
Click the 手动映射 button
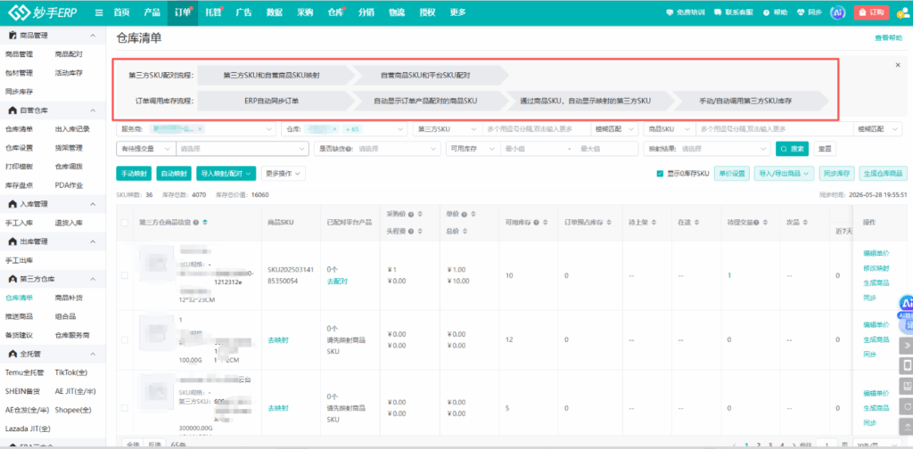point(134,174)
